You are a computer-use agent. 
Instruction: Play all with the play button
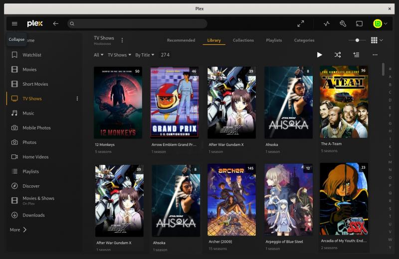click(x=319, y=55)
